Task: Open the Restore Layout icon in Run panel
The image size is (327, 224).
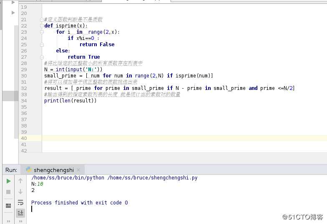Action: pos(8,206)
